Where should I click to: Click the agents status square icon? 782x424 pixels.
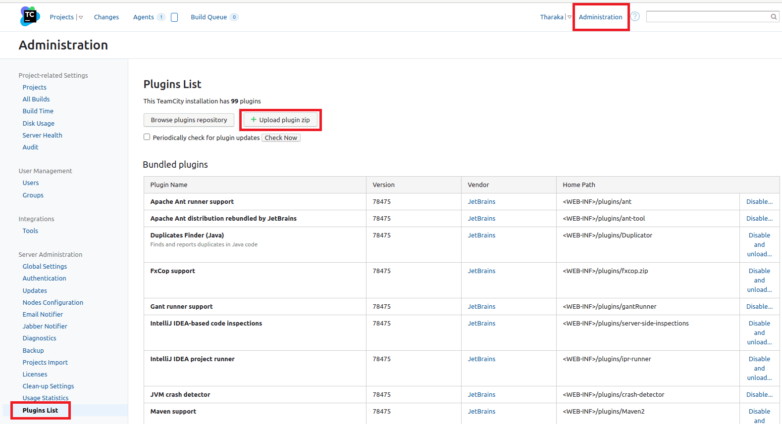pos(174,17)
